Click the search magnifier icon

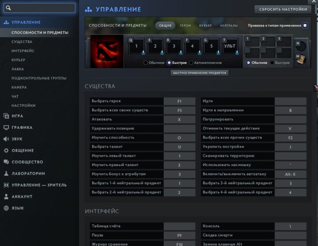pyautogui.click(x=8, y=8)
